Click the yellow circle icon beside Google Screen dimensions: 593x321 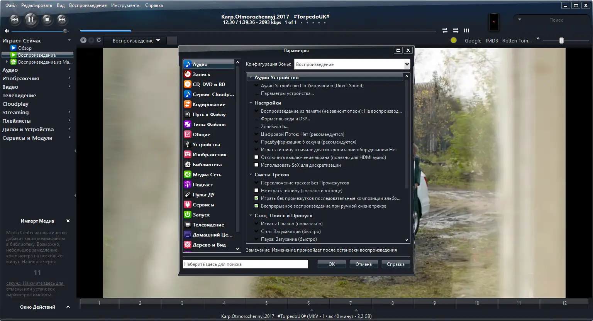pyautogui.click(x=454, y=40)
